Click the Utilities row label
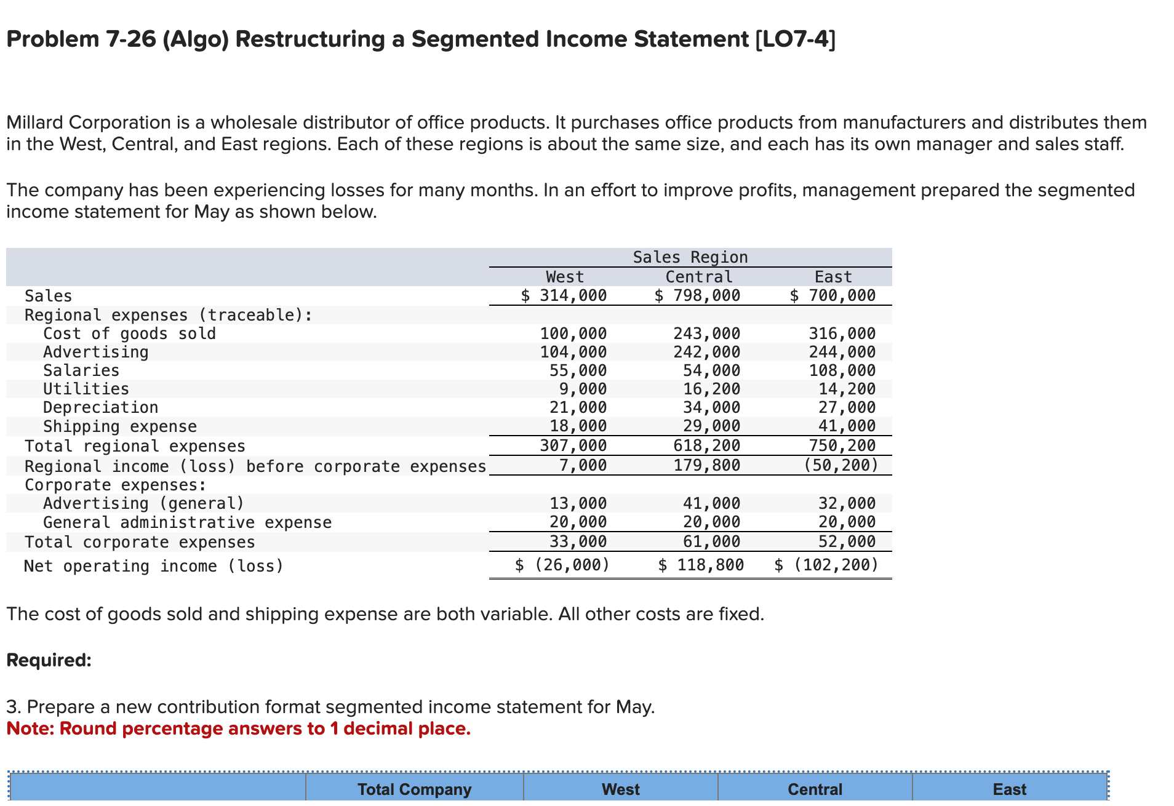 86,389
